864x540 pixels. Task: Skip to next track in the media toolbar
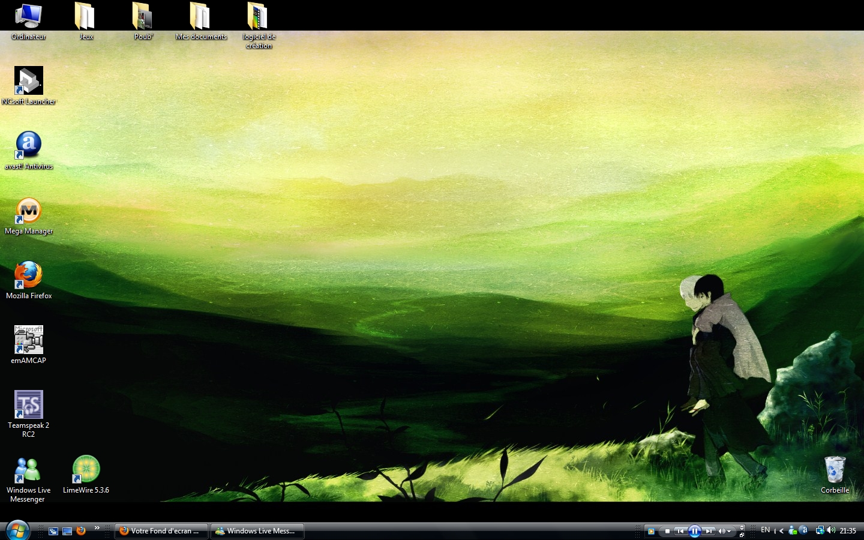(x=709, y=531)
